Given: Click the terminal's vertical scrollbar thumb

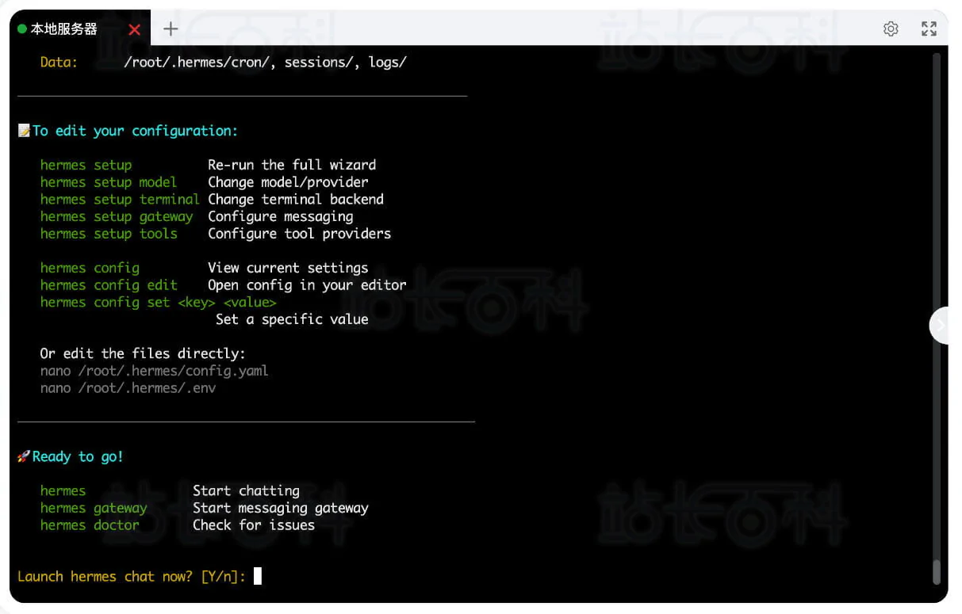Looking at the screenshot, I should coord(937,572).
